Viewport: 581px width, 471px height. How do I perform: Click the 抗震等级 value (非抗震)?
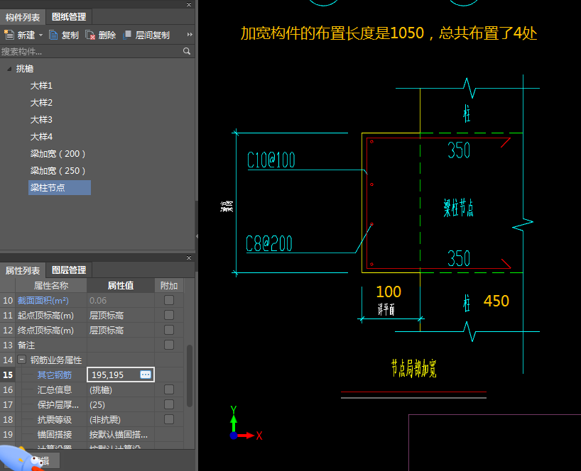(121, 419)
